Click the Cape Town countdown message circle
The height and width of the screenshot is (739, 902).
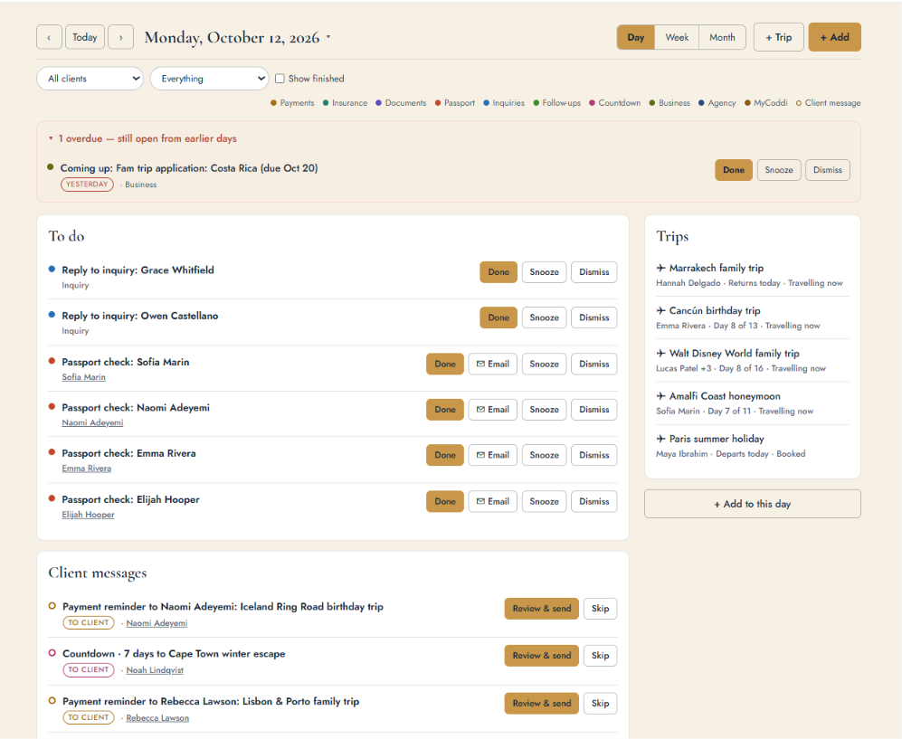point(52,653)
